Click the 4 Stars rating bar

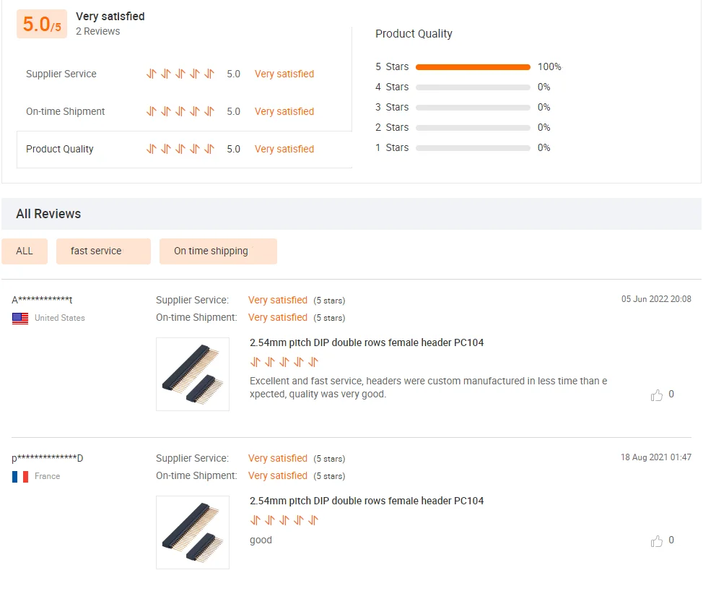pyautogui.click(x=473, y=87)
